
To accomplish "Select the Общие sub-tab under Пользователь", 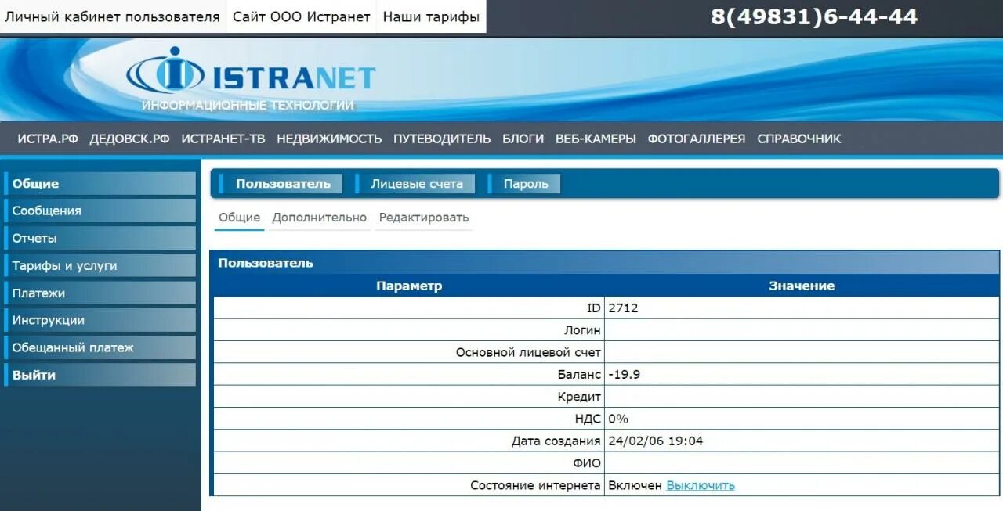I will [239, 218].
